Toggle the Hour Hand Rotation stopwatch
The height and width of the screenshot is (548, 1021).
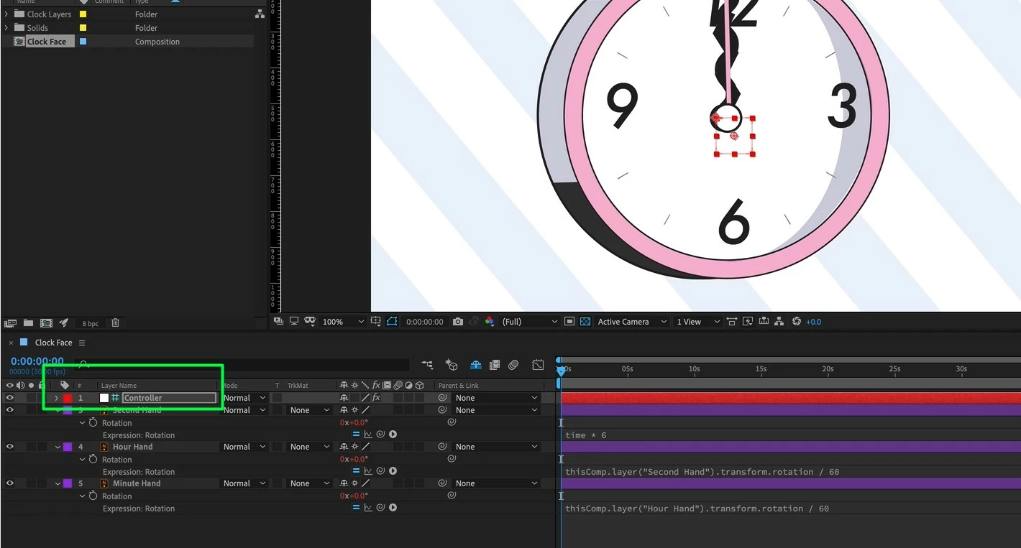point(93,459)
